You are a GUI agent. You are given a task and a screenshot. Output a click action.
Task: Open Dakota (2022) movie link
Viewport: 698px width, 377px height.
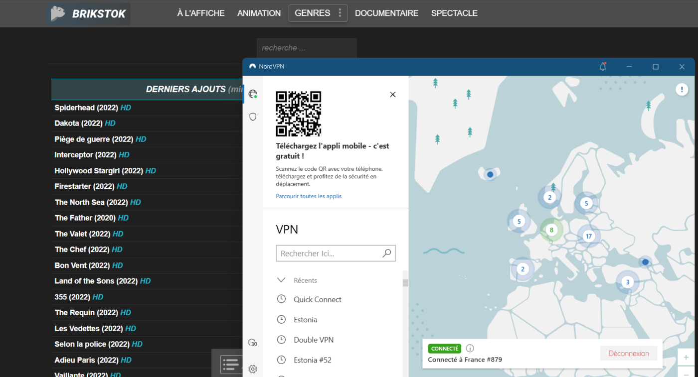click(x=85, y=123)
